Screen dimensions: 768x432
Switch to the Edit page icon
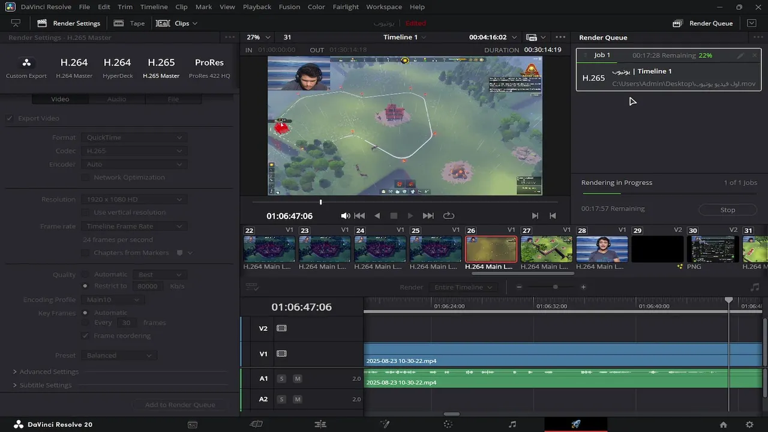click(x=320, y=424)
